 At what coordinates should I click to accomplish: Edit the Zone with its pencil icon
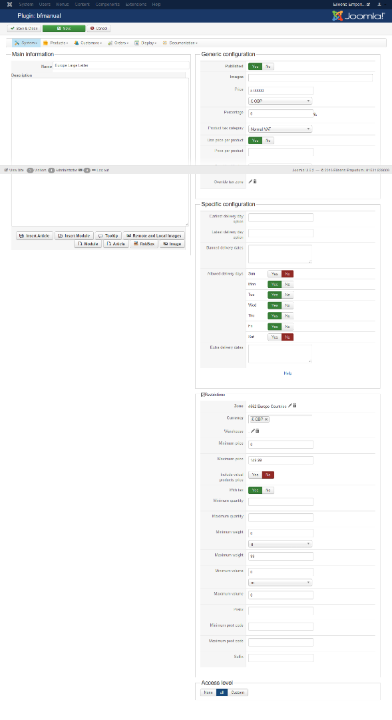click(x=290, y=405)
